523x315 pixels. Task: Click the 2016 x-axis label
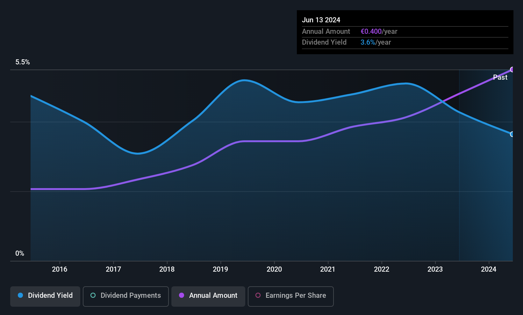click(60, 269)
